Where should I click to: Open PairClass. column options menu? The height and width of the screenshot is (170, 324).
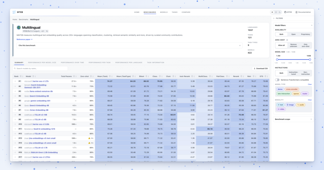tap(229, 76)
